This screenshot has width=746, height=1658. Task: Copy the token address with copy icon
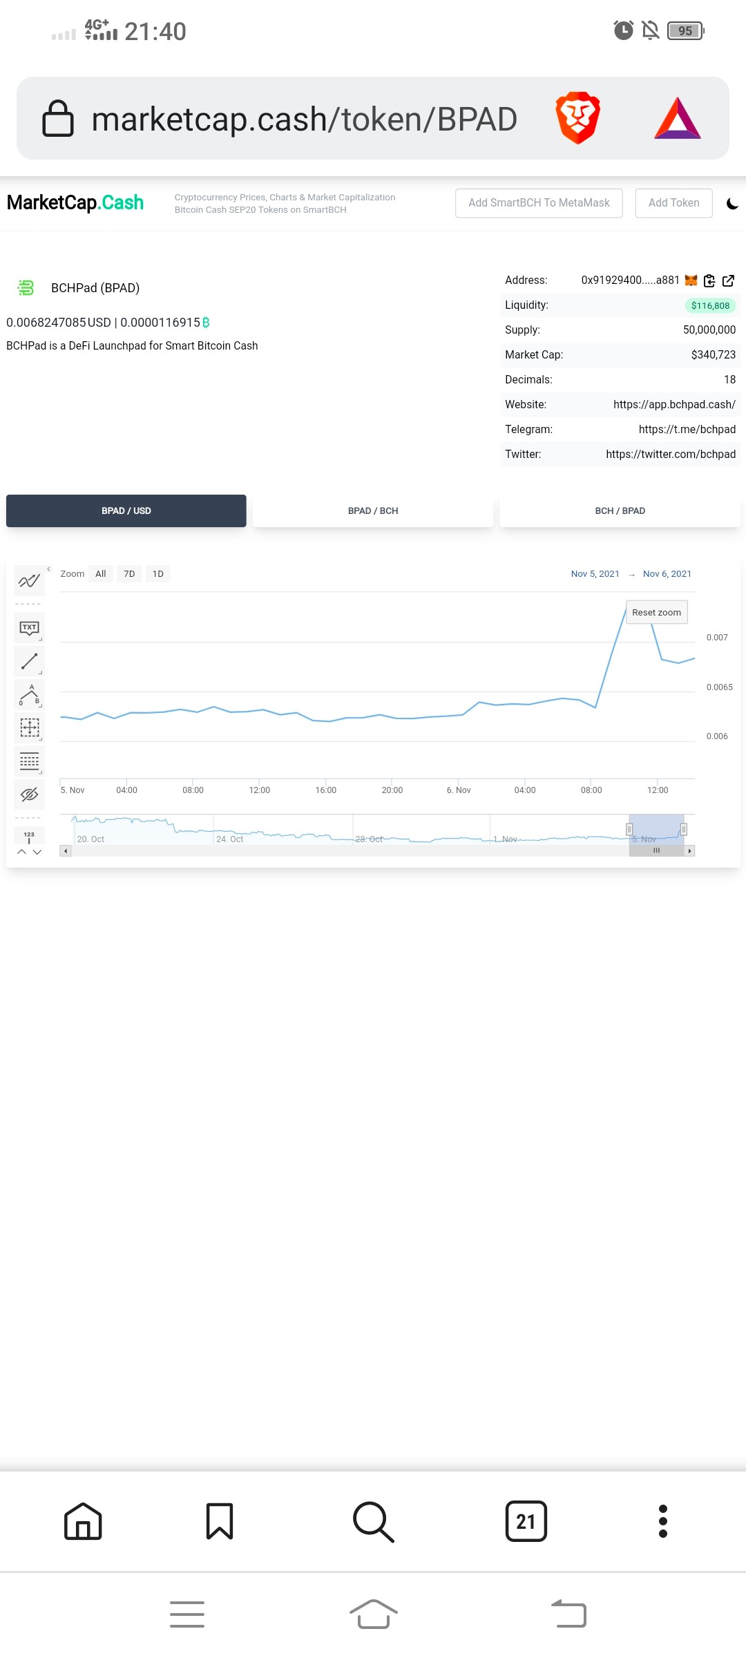(709, 280)
